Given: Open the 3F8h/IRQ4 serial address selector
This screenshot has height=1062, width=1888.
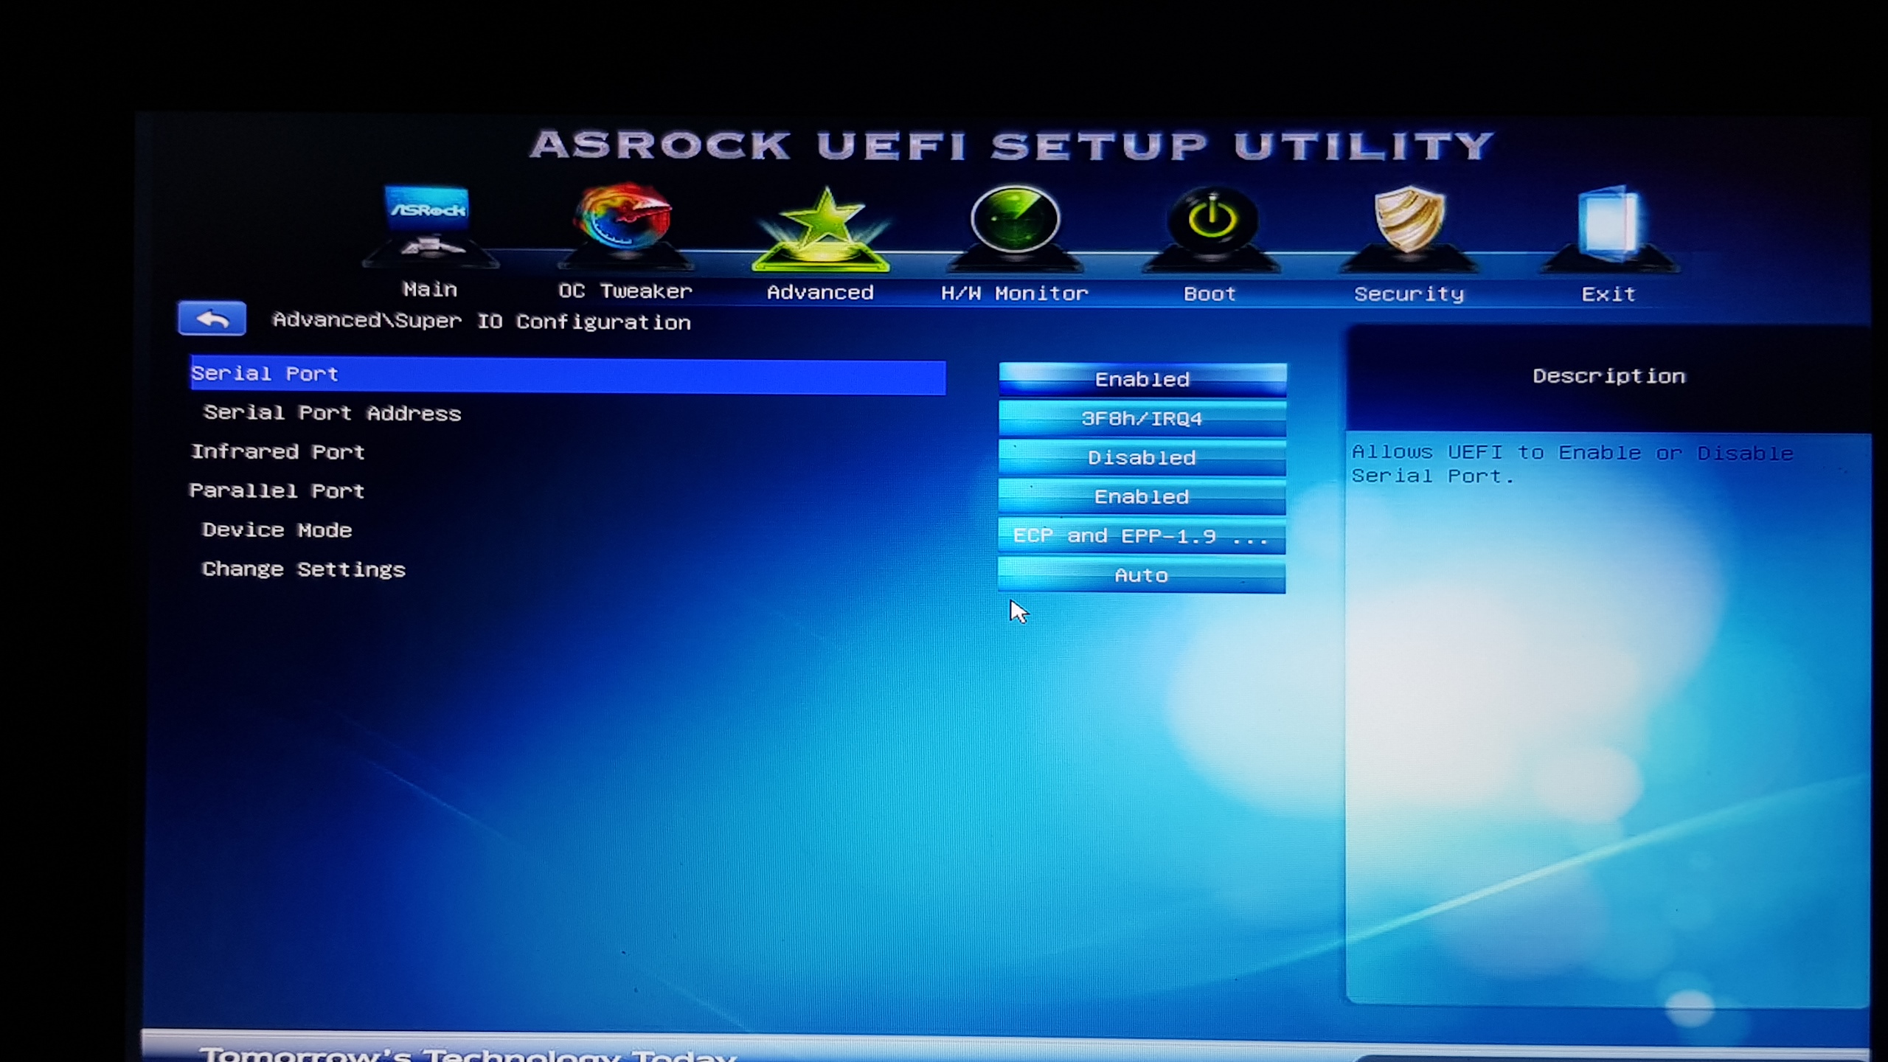Looking at the screenshot, I should [x=1142, y=419].
